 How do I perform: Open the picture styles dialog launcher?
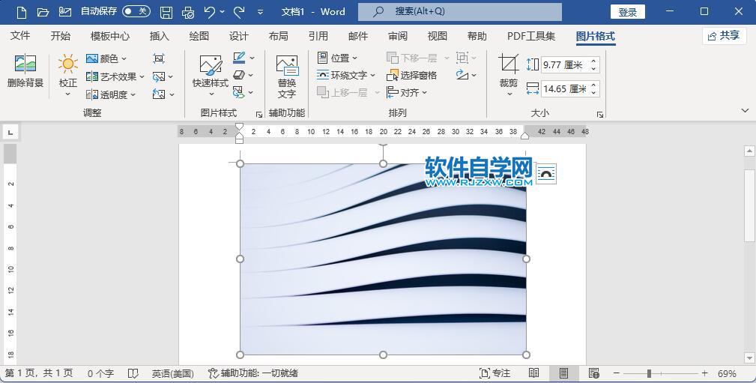[x=259, y=115]
